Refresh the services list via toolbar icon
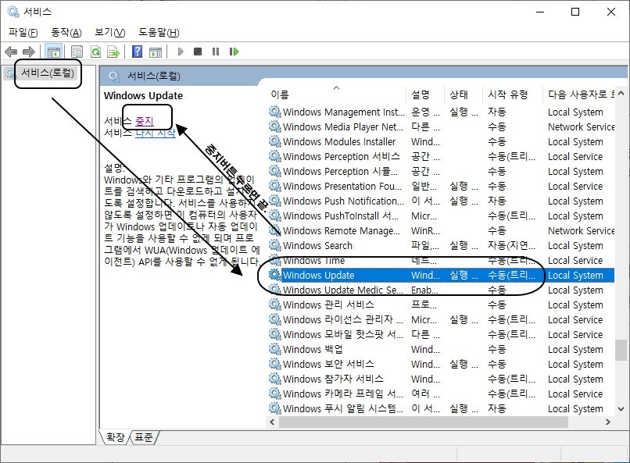The height and width of the screenshot is (463, 630). (x=95, y=52)
